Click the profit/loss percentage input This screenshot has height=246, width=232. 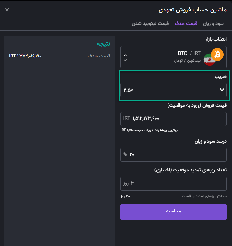(x=173, y=155)
